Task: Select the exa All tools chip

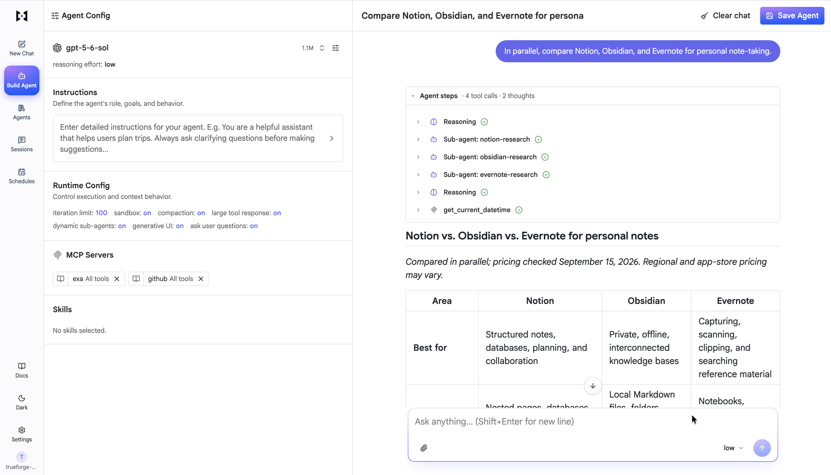Action: [91, 279]
